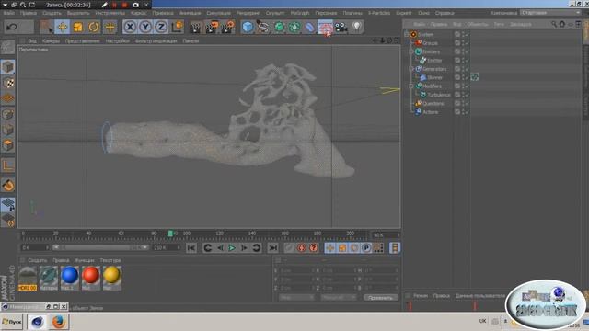Add a light with bulb icon
The image size is (589, 331).
coord(357,27)
